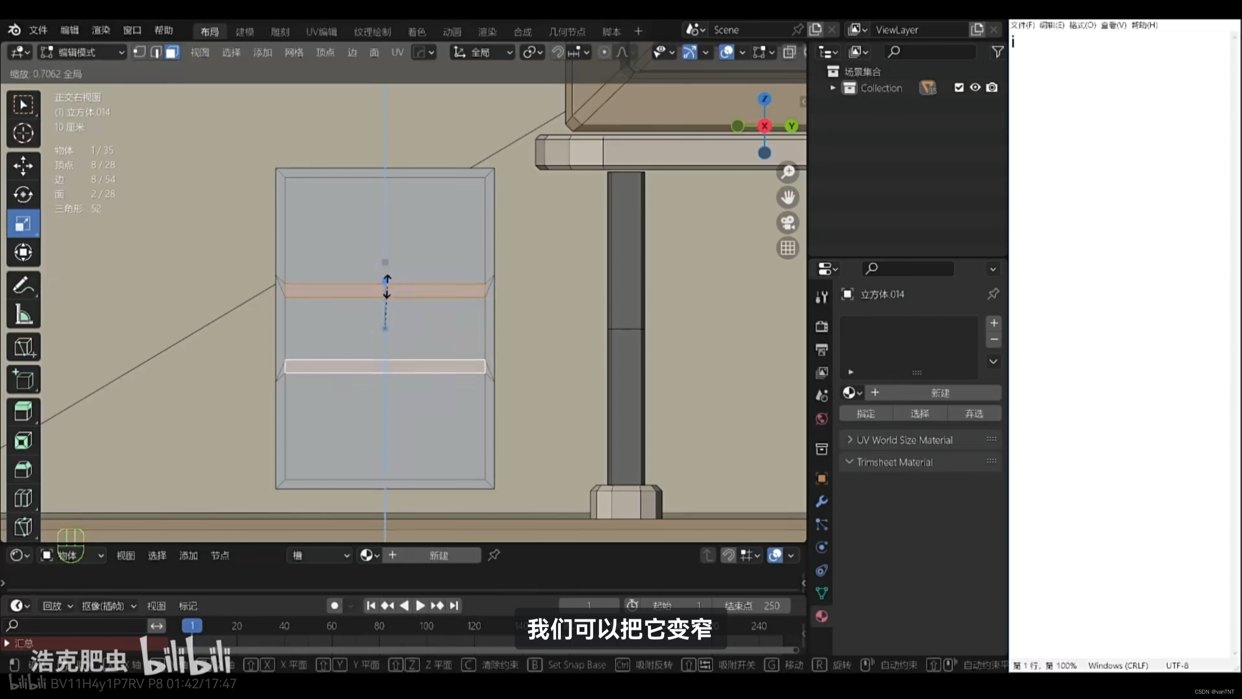
Task: Click the zoom viewport magnifier icon
Action: (x=788, y=172)
